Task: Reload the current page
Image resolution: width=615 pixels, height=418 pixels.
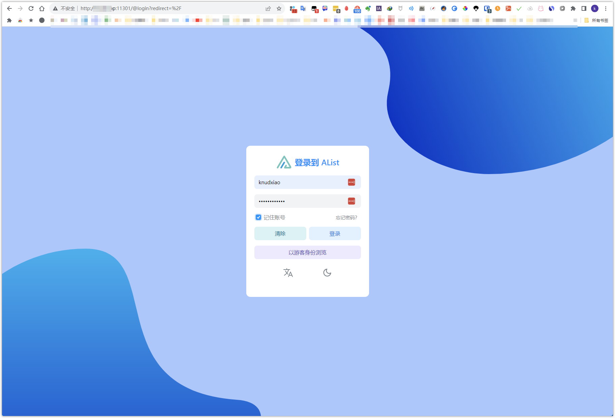Action: (x=31, y=8)
